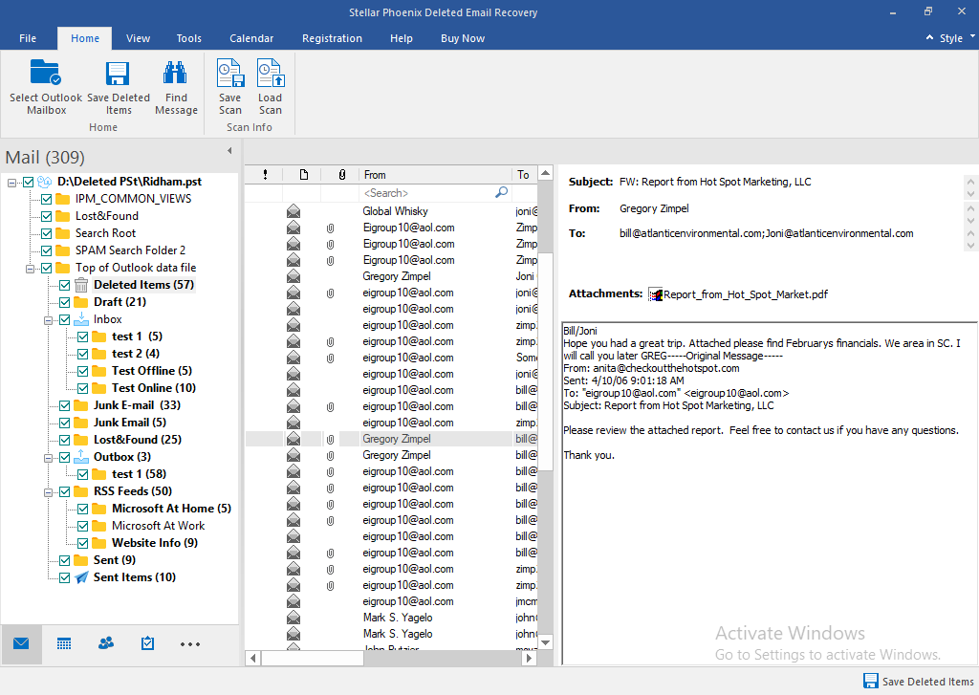Uncheck the Sent Items (10) checkbox
The height and width of the screenshot is (695, 979).
click(64, 577)
